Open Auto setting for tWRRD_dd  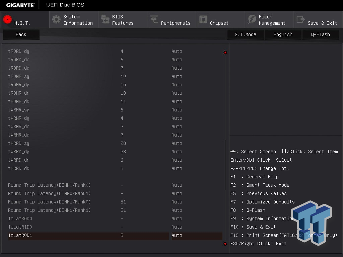pos(177,169)
